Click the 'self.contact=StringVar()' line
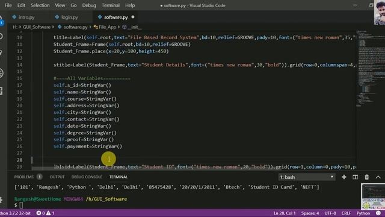This screenshot has width=385, height=217. (87, 119)
